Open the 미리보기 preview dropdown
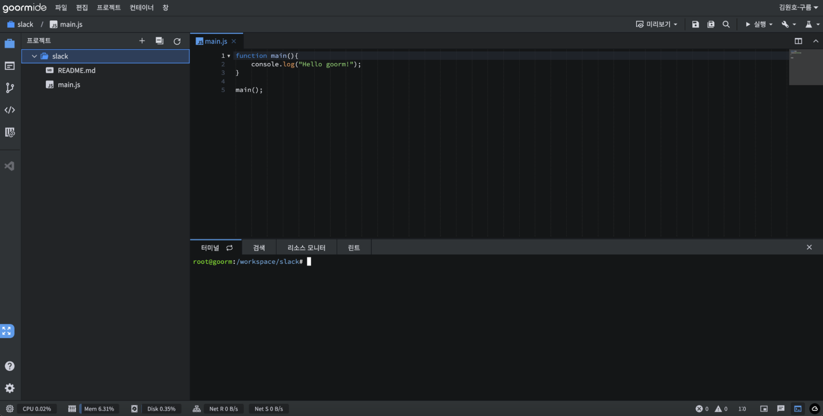 (x=657, y=24)
